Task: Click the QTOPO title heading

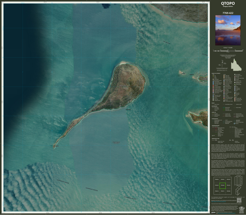Action: (x=228, y=3)
